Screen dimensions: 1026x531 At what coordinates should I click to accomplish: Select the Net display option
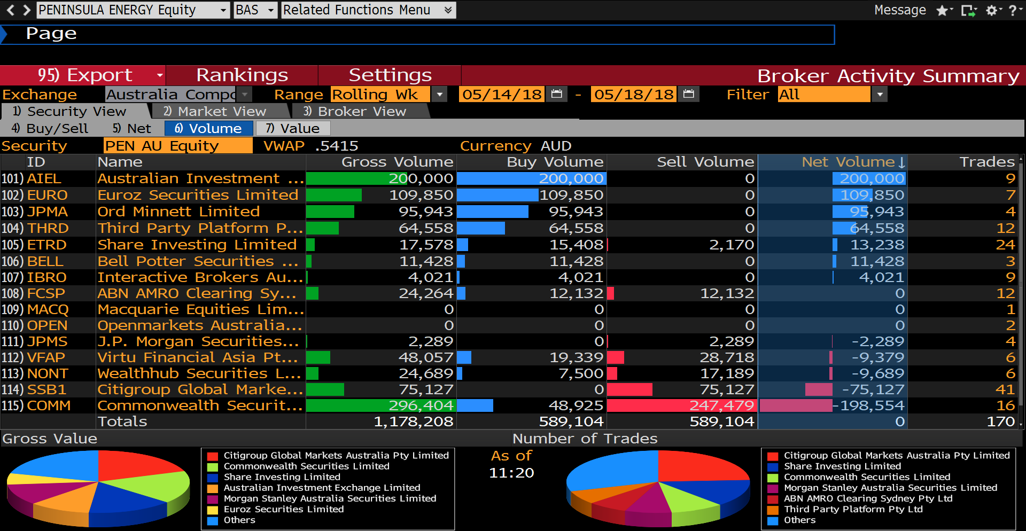(x=131, y=129)
